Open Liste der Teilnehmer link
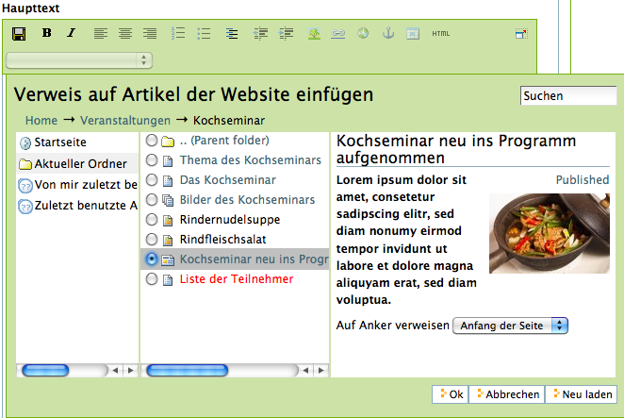Screen dimensions: 624x418 pyautogui.click(x=237, y=279)
